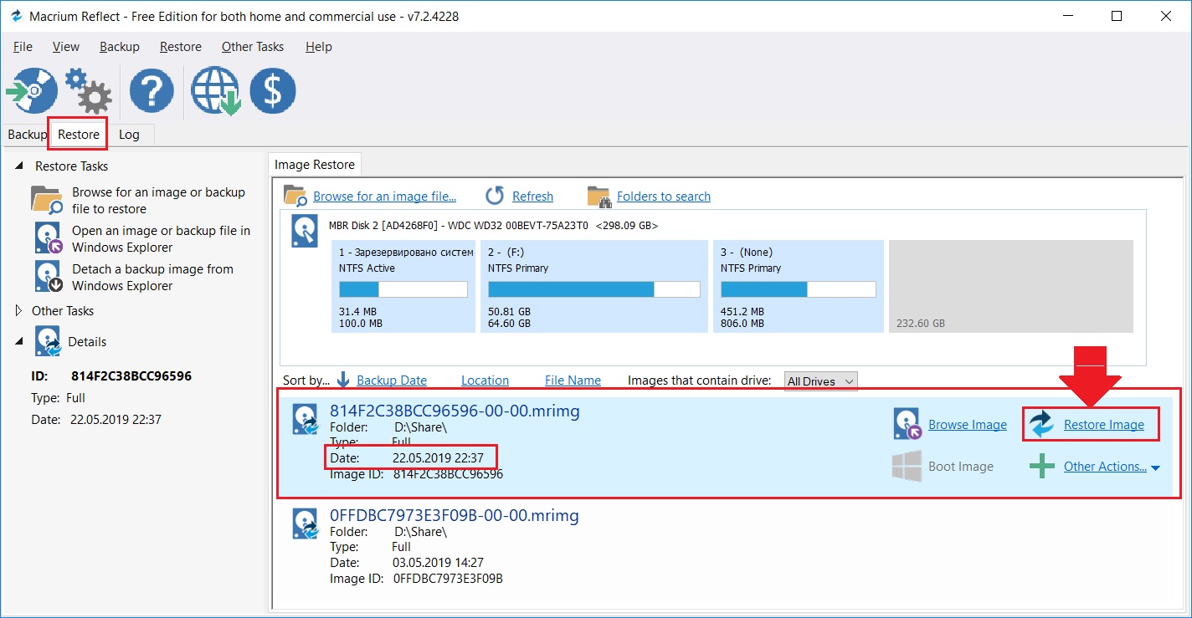The height and width of the screenshot is (618, 1192).
Task: Open the Other Tasks menu
Action: [x=253, y=47]
